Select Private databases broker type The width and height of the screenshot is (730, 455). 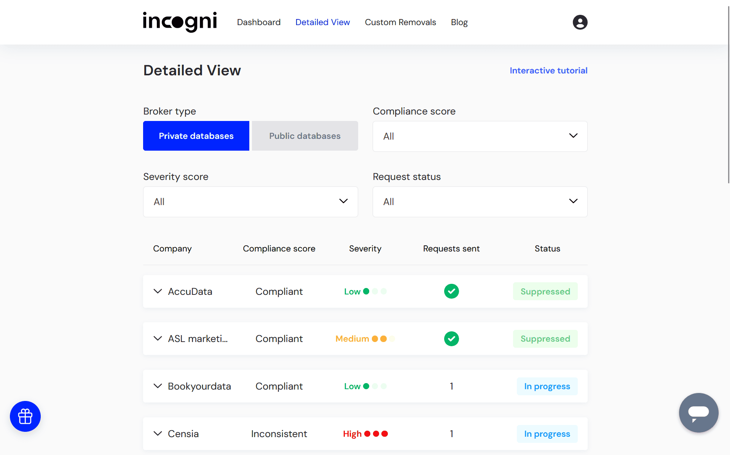pyautogui.click(x=196, y=136)
